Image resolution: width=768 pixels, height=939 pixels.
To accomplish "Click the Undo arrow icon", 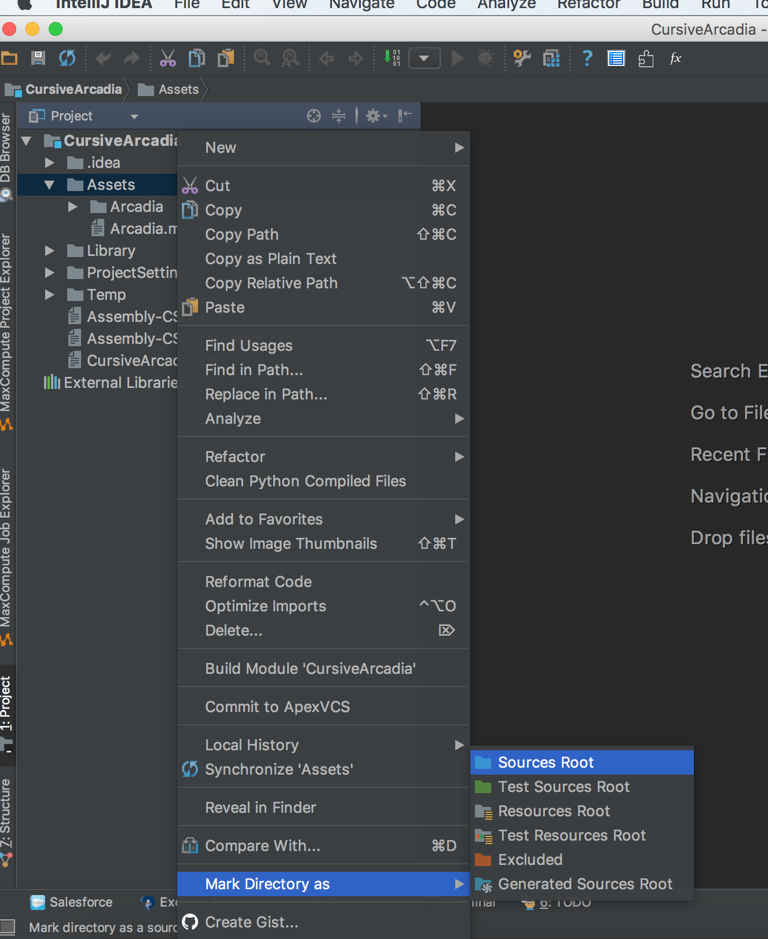I will click(x=103, y=58).
